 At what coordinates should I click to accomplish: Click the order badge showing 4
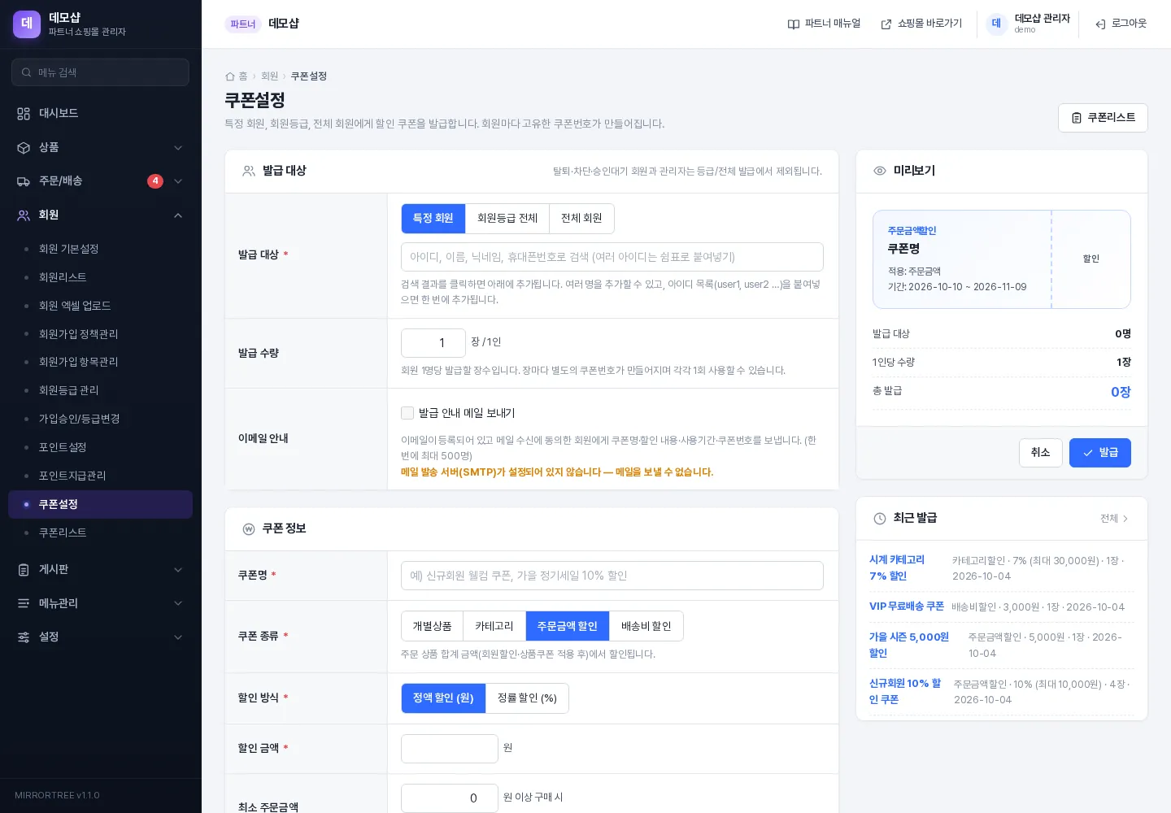pos(155,181)
